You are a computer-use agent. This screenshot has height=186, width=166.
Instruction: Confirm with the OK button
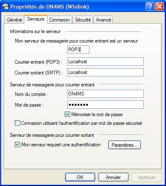tap(80, 177)
